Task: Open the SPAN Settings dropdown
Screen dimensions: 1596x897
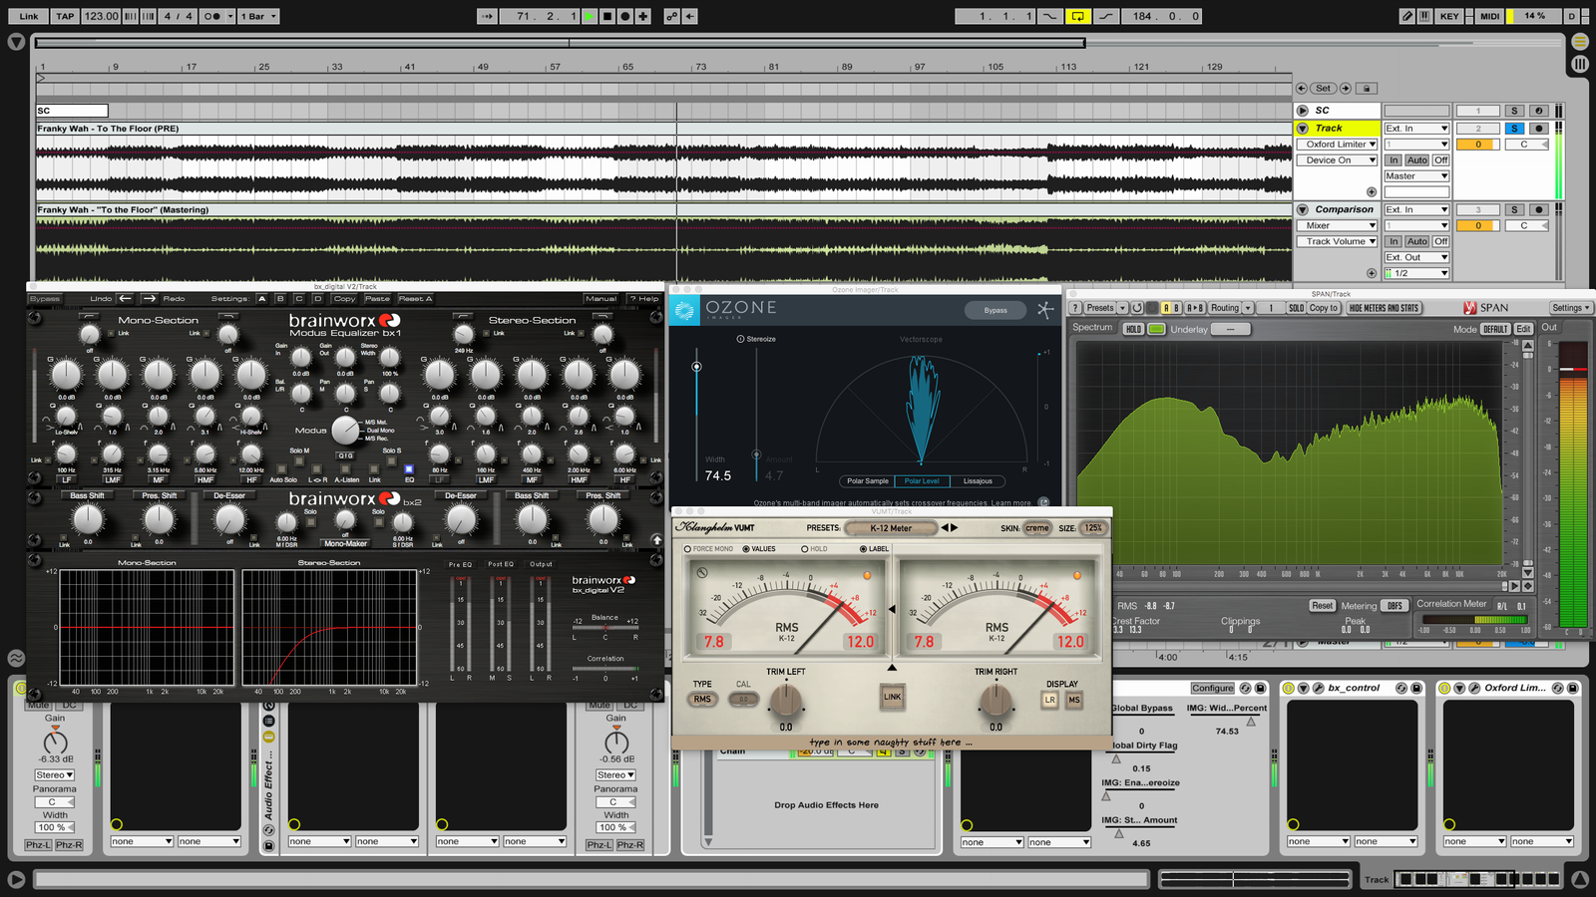Action: pyautogui.click(x=1570, y=308)
